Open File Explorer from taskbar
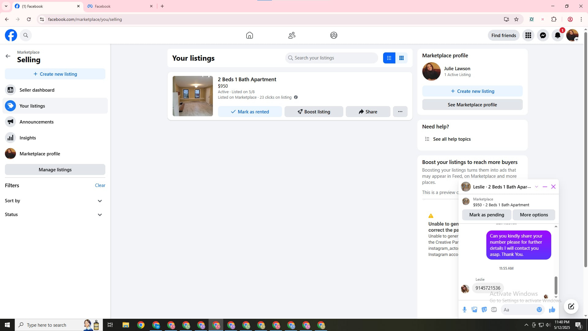 [x=126, y=325]
